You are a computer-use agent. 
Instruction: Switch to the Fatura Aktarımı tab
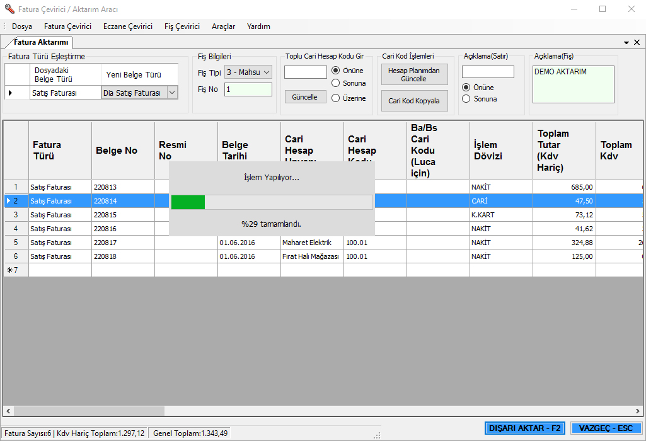tap(40, 42)
